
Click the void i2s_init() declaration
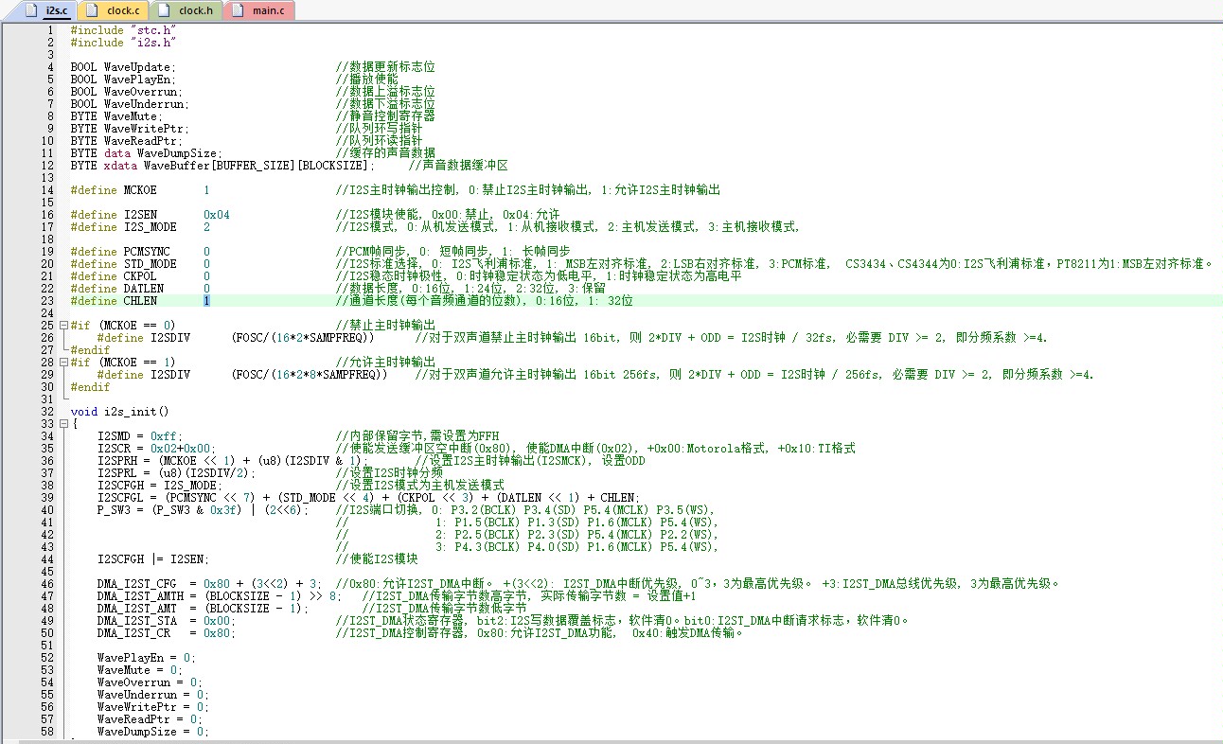[119, 411]
